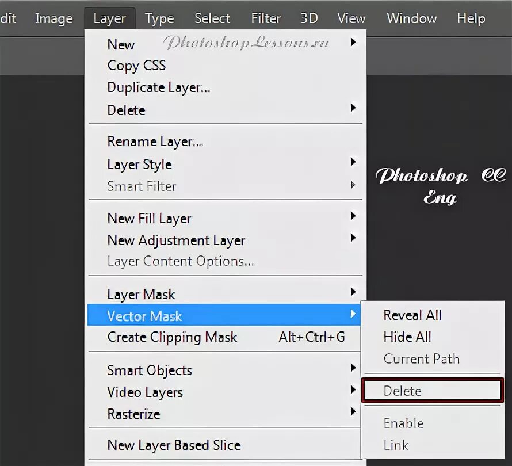This screenshot has height=466, width=512.
Task: Click Current Path in submenu
Action: (433, 358)
